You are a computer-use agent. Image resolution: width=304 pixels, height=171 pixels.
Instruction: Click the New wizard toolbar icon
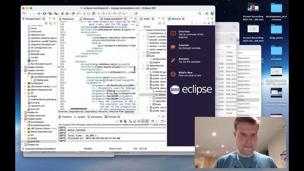[24, 14]
